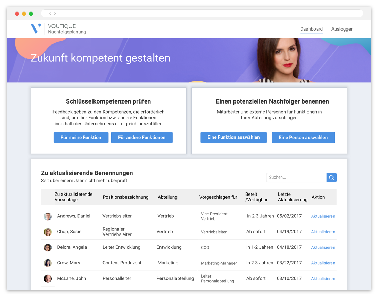Click the red close window dot

17,14
